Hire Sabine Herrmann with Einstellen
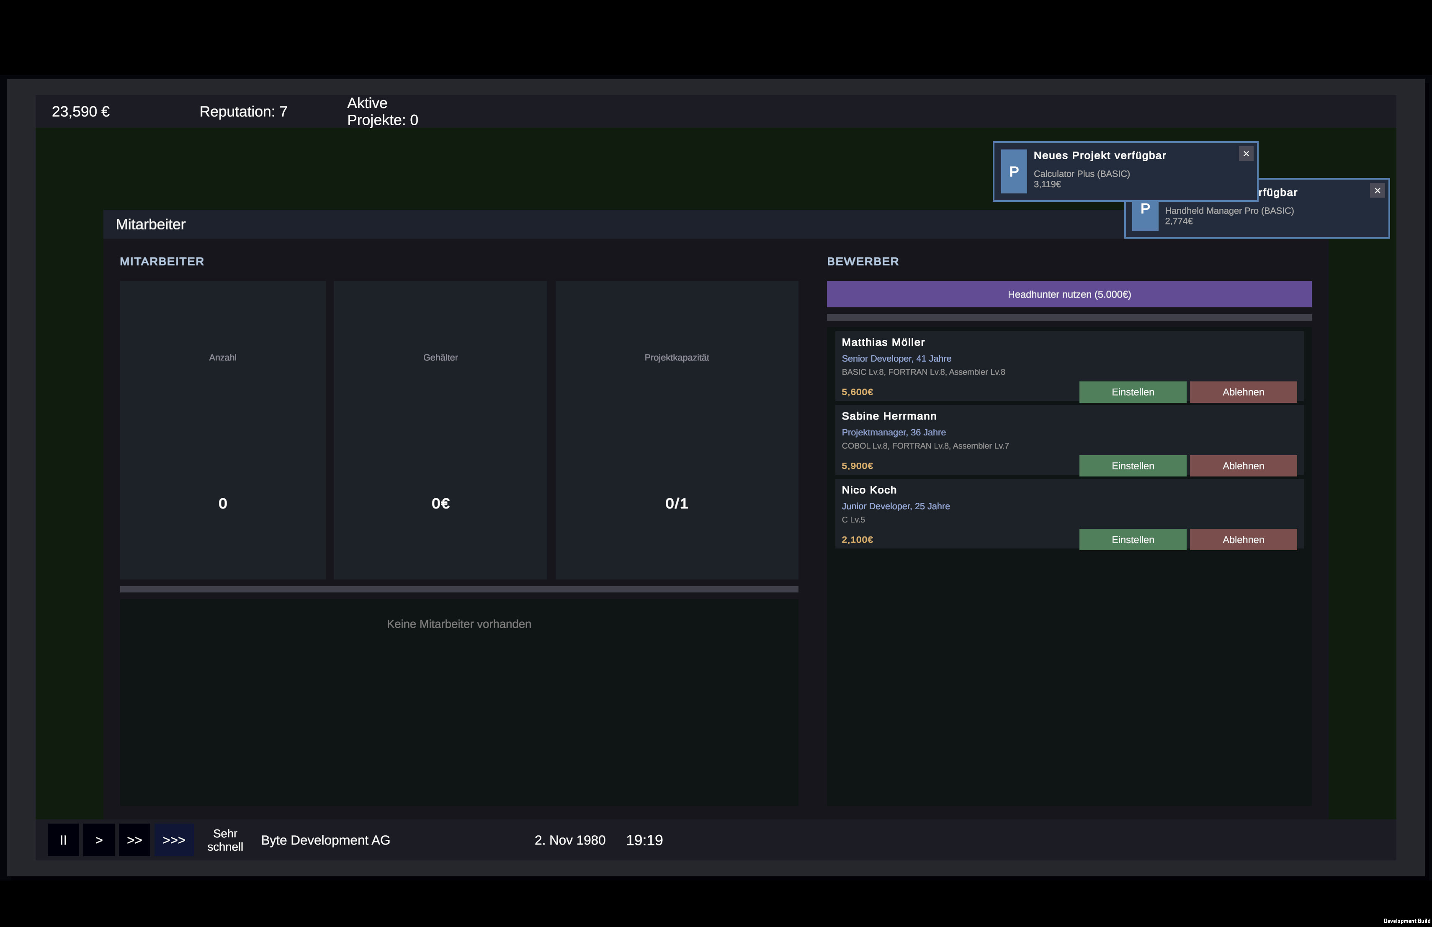This screenshot has width=1432, height=927. tap(1132, 466)
